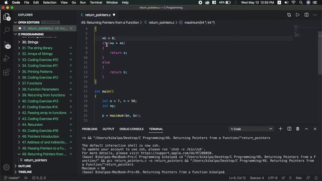The height and width of the screenshot is (181, 322).
Task: Click the master branch status indicator
Action: 12,177
